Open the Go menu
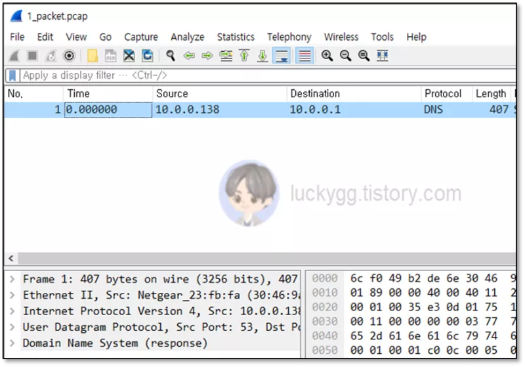This screenshot has height=367, width=525. coord(105,37)
